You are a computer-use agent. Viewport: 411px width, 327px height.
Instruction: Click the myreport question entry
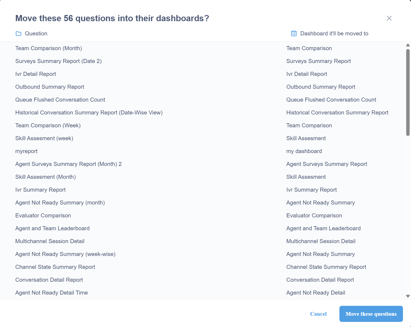point(26,151)
